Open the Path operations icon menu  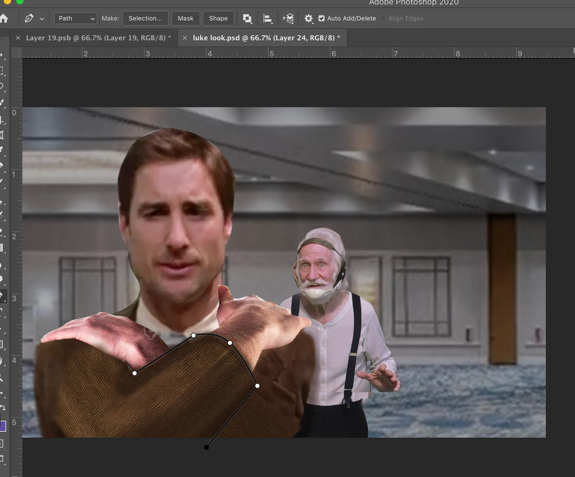(x=247, y=19)
